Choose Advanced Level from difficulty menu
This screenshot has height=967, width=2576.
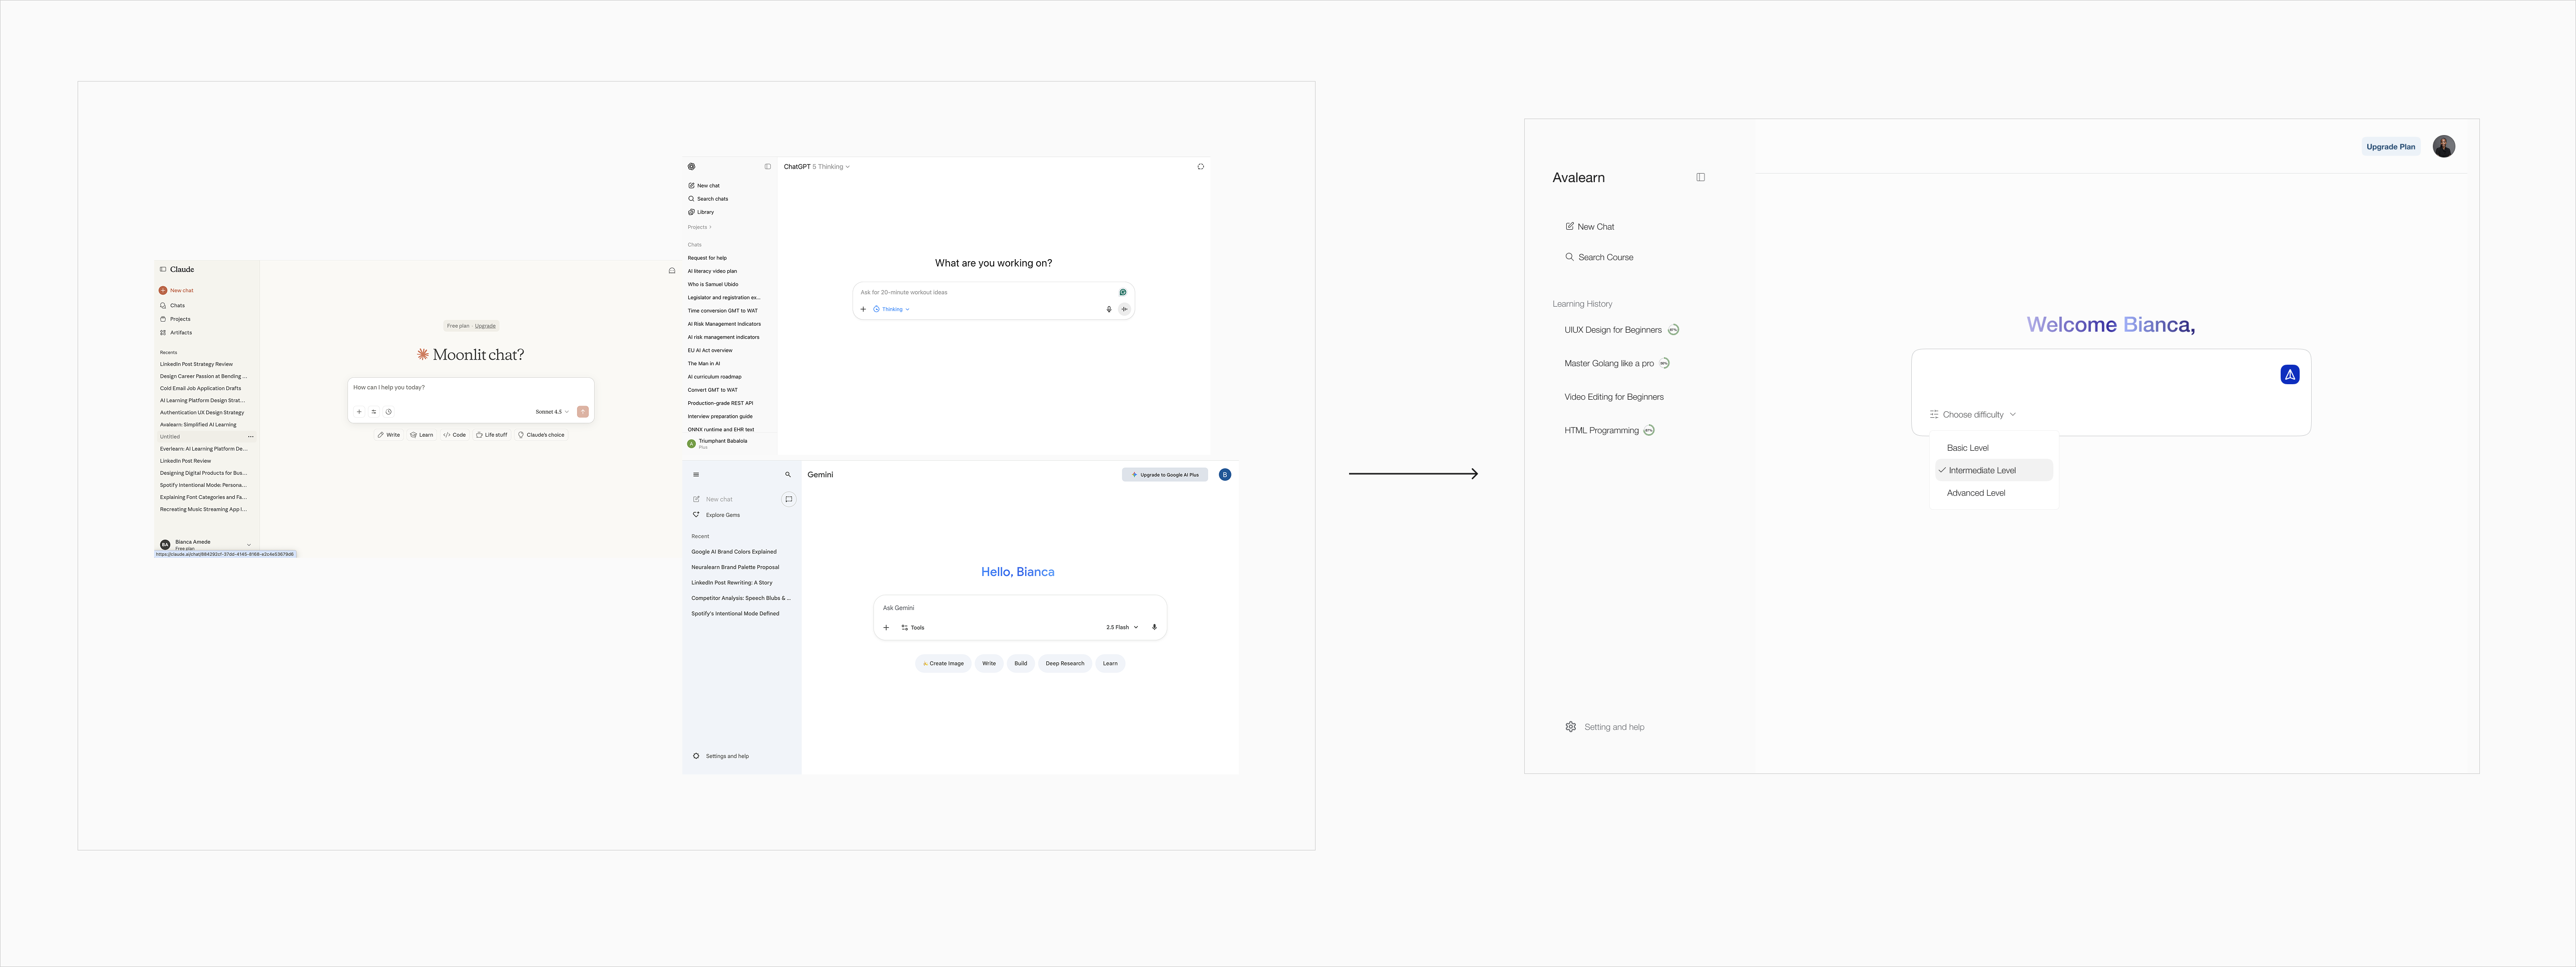(1975, 493)
